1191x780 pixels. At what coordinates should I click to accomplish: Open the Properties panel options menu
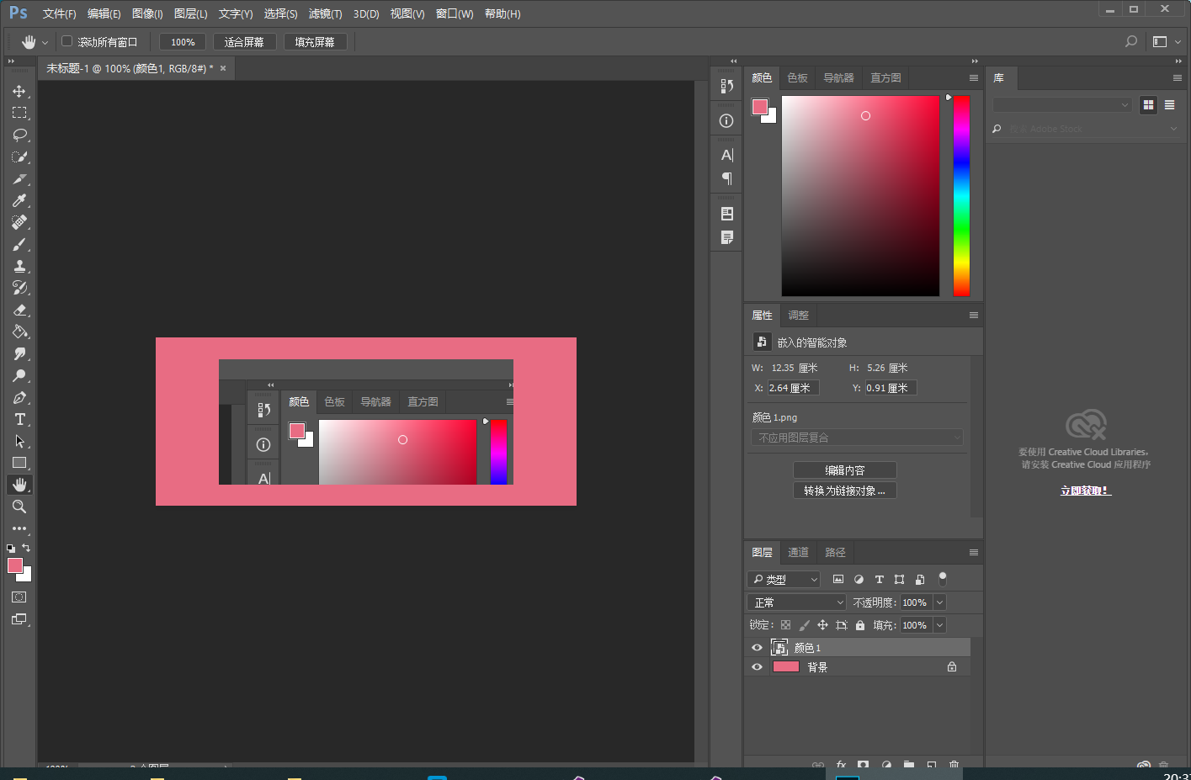(x=974, y=315)
